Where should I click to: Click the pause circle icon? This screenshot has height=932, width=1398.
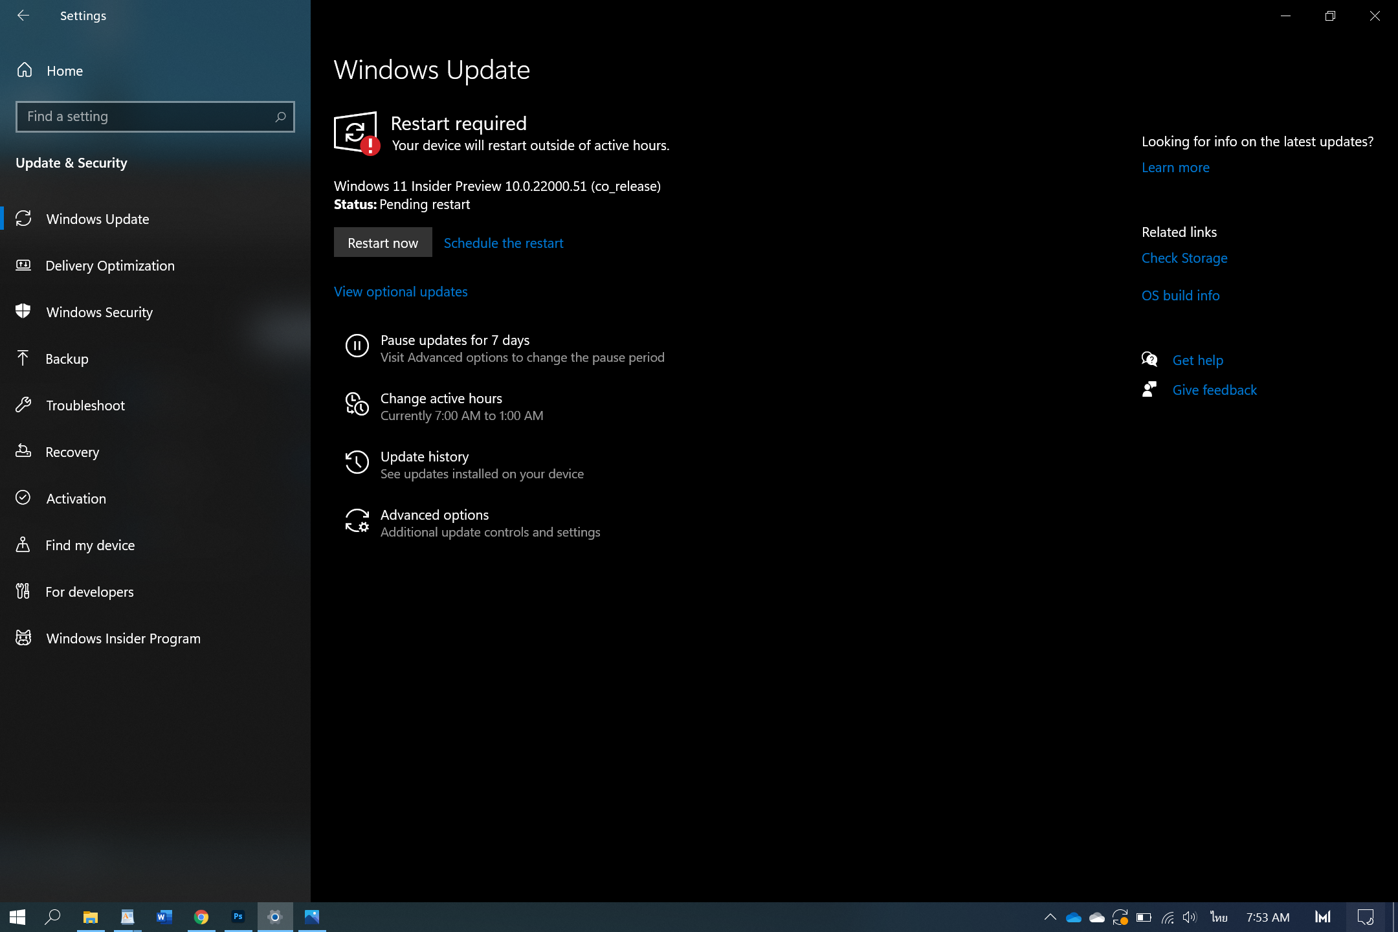(357, 346)
